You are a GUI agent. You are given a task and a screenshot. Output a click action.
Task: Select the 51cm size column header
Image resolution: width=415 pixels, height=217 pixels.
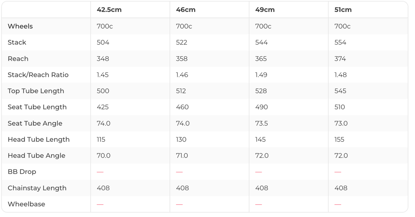(x=343, y=10)
